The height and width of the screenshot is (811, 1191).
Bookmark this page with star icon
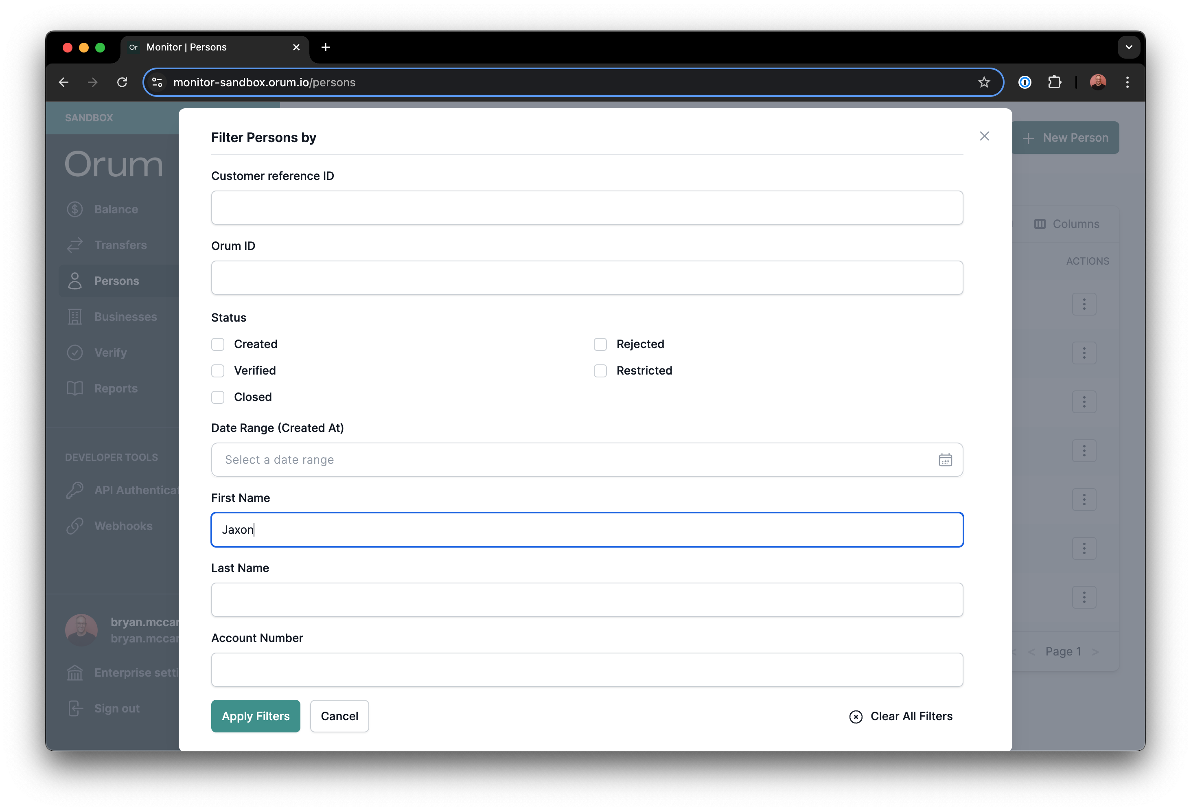(x=983, y=82)
